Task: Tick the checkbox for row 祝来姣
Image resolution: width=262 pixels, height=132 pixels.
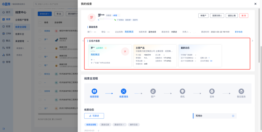Action: pyautogui.click(x=40, y=31)
